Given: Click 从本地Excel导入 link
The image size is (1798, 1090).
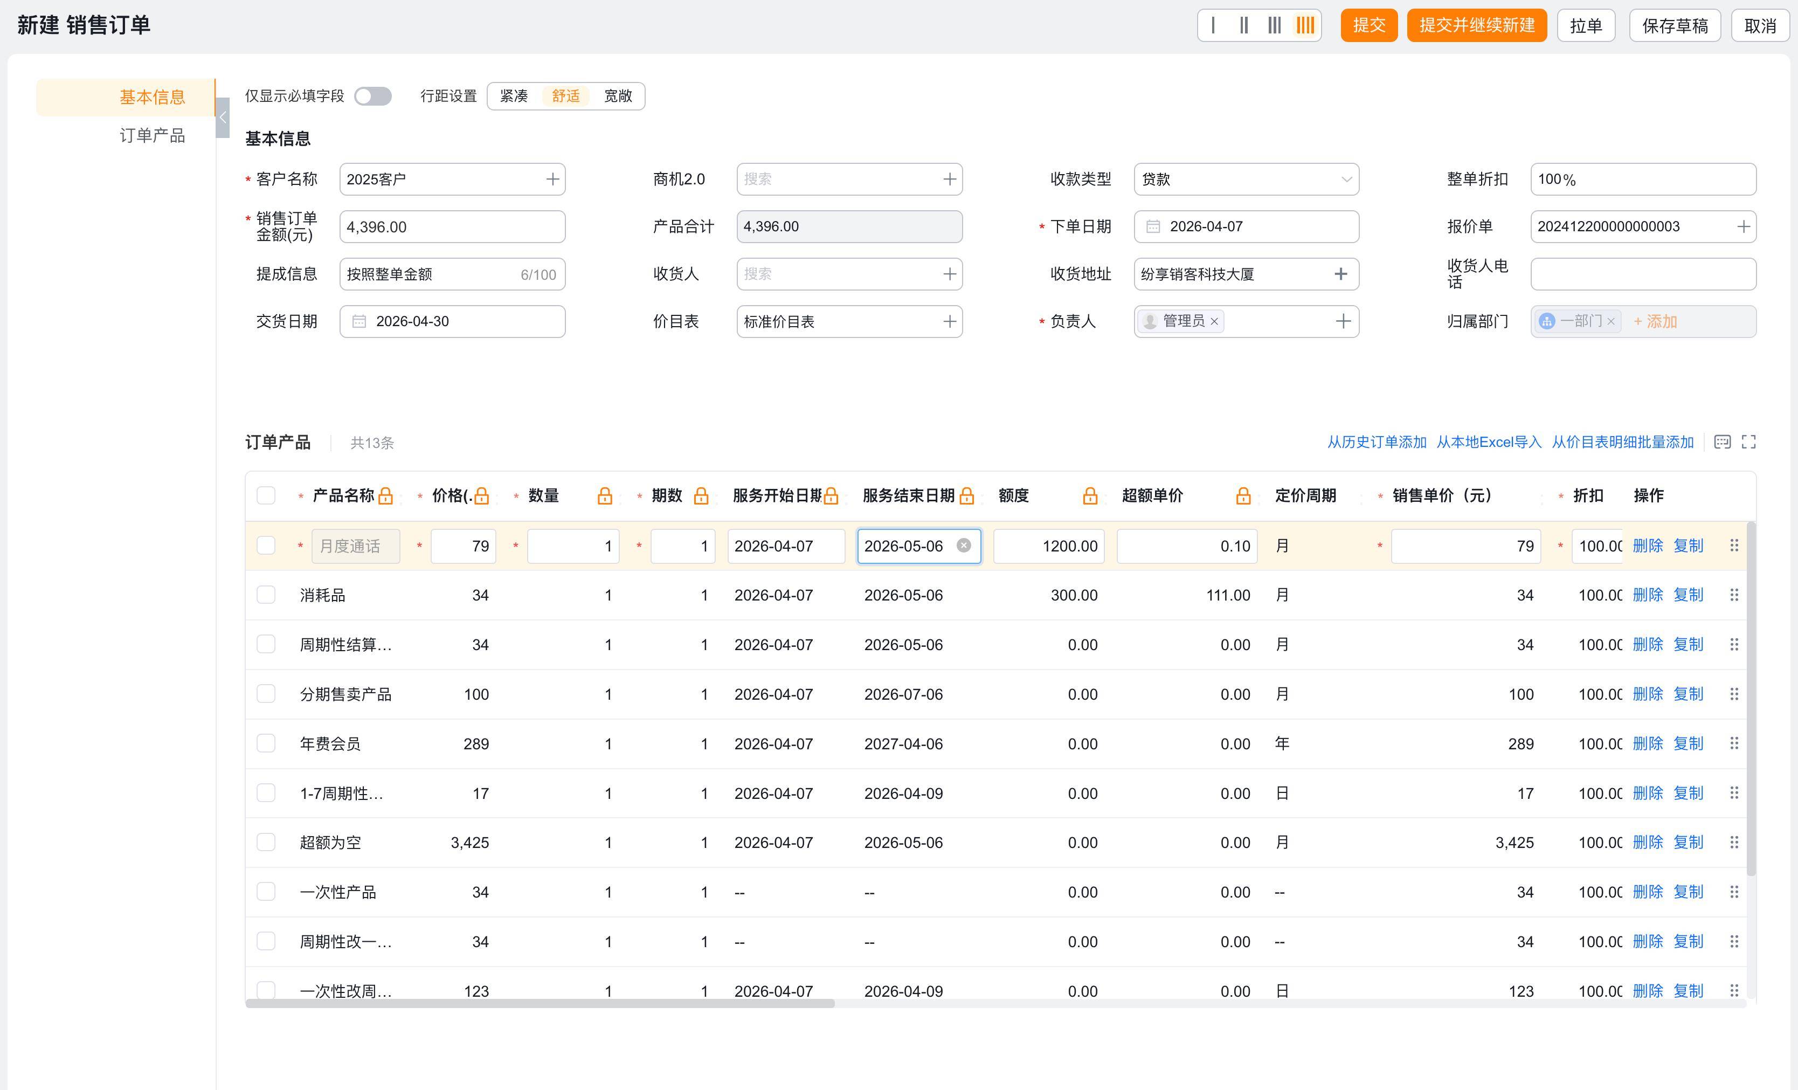Looking at the screenshot, I should pyautogui.click(x=1489, y=441).
